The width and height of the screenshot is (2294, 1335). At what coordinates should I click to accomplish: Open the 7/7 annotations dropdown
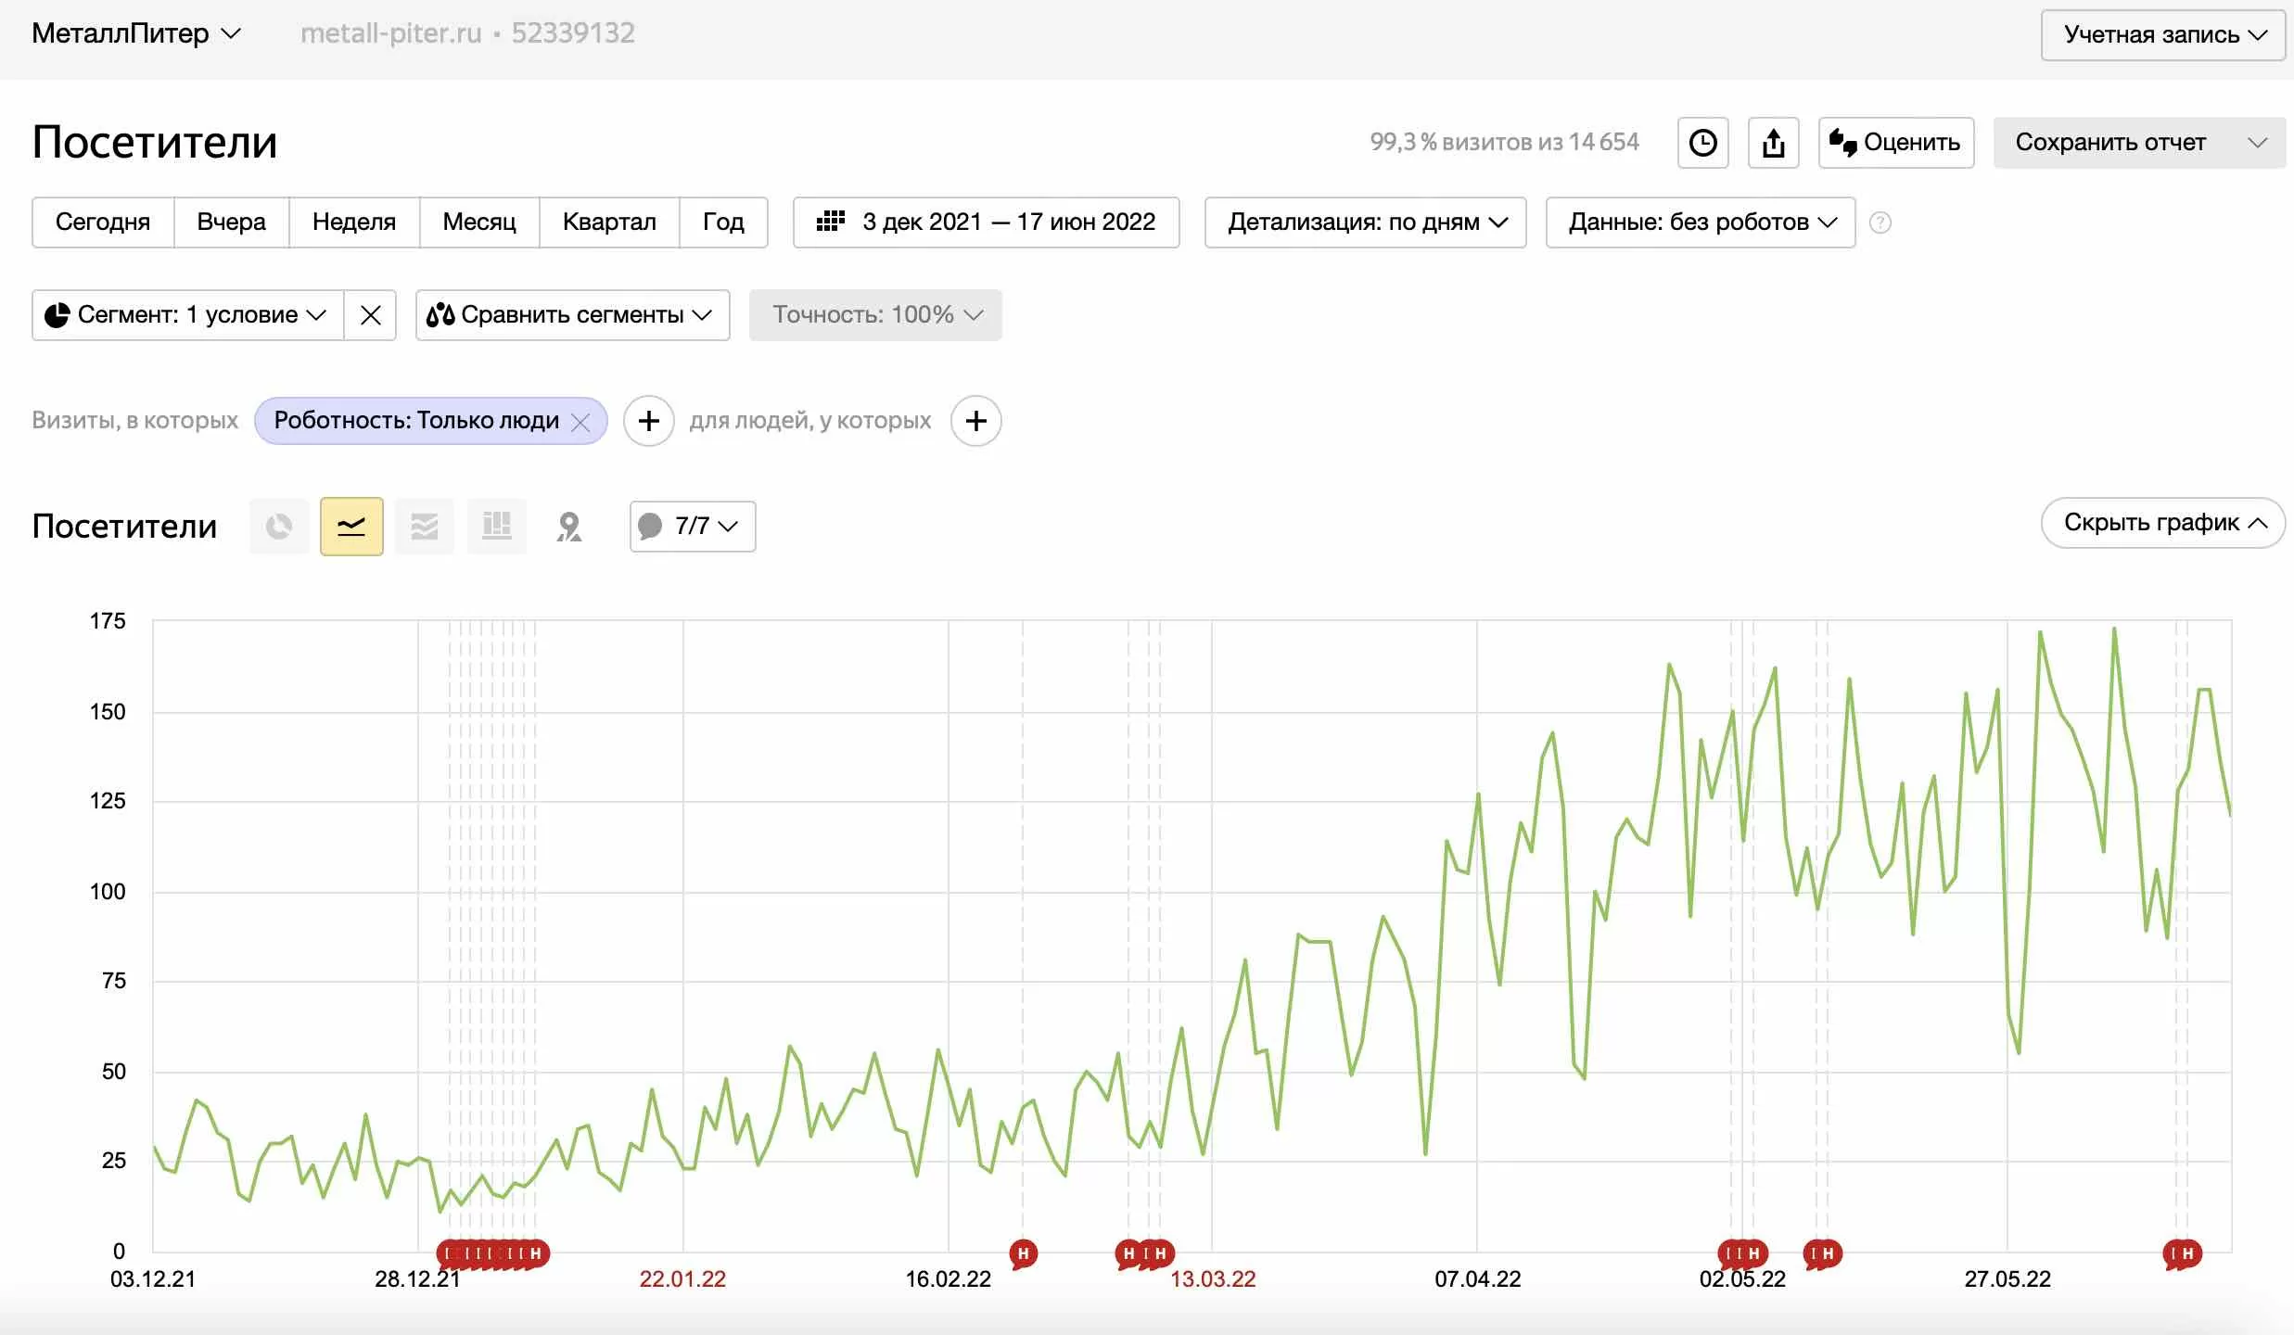(693, 527)
